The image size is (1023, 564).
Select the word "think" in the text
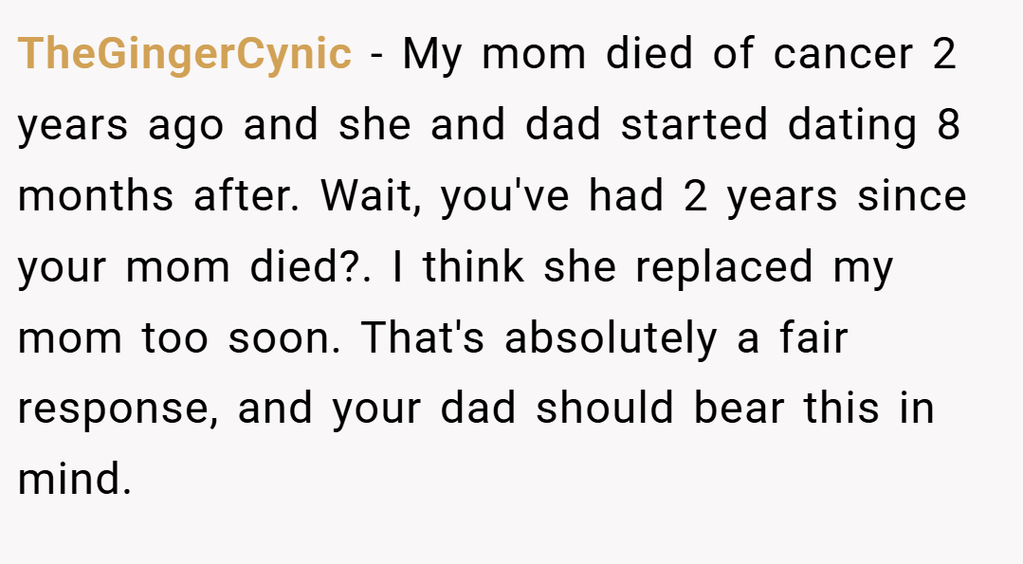[474, 266]
